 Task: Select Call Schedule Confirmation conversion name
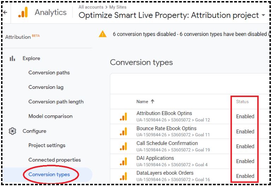pos(167,143)
